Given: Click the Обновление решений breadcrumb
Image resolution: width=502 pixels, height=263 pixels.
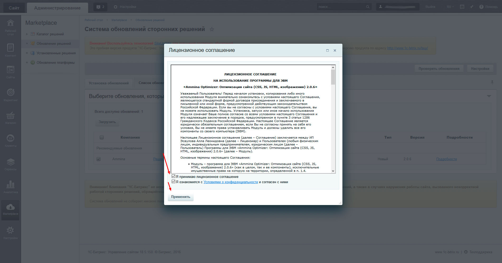Looking at the screenshot, I should (x=150, y=20).
